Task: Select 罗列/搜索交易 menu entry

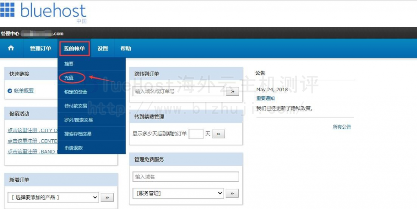Action: tap(92, 120)
